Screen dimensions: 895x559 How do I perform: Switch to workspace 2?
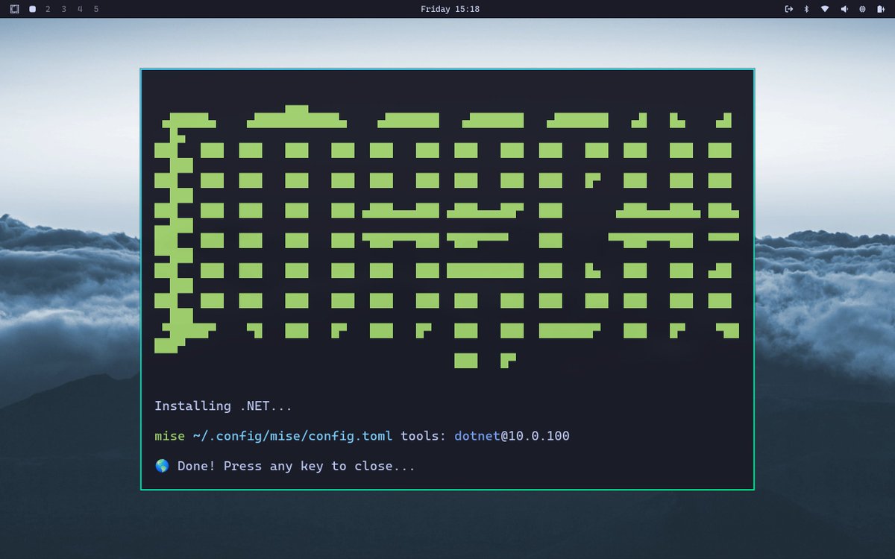click(x=48, y=9)
